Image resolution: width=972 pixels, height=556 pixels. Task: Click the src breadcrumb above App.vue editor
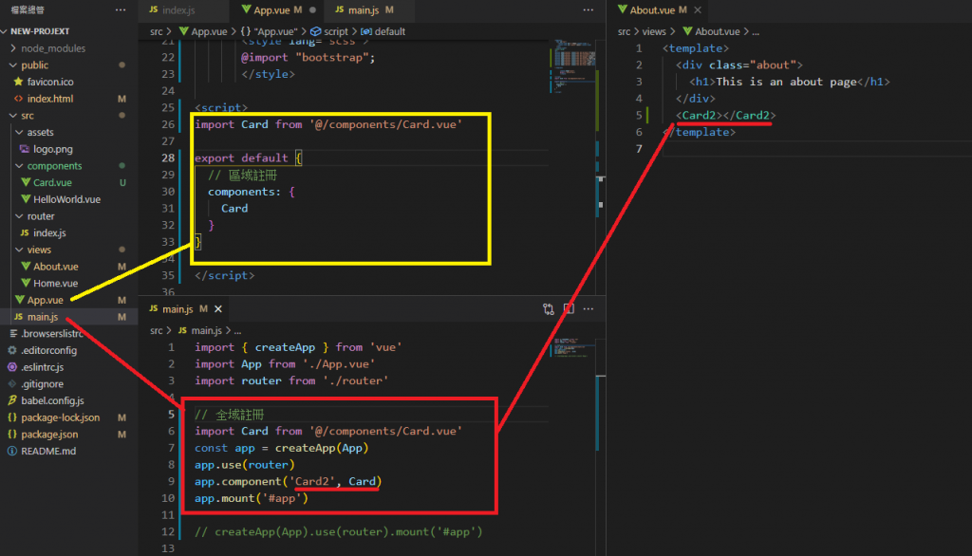(x=157, y=31)
